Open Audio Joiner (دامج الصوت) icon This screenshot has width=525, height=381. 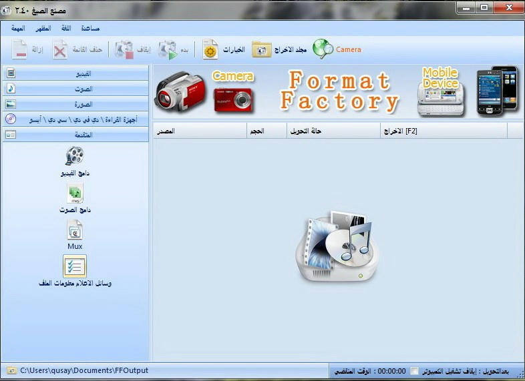[x=75, y=193]
